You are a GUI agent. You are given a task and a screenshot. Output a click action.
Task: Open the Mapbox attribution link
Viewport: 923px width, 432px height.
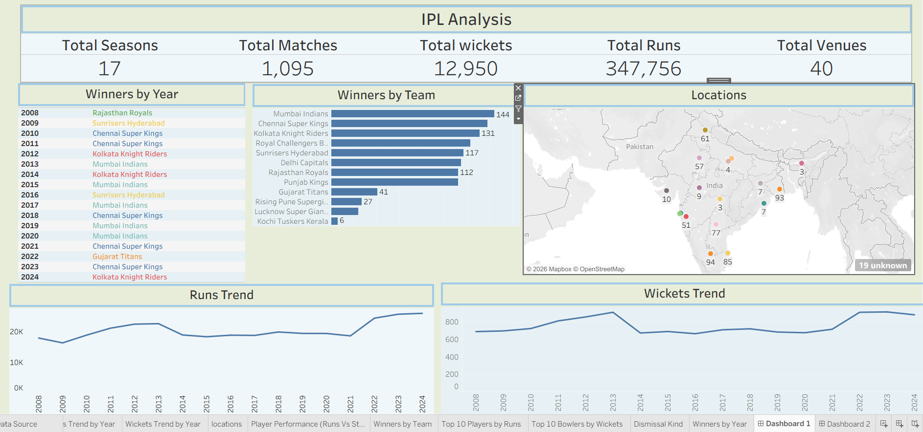pyautogui.click(x=549, y=269)
